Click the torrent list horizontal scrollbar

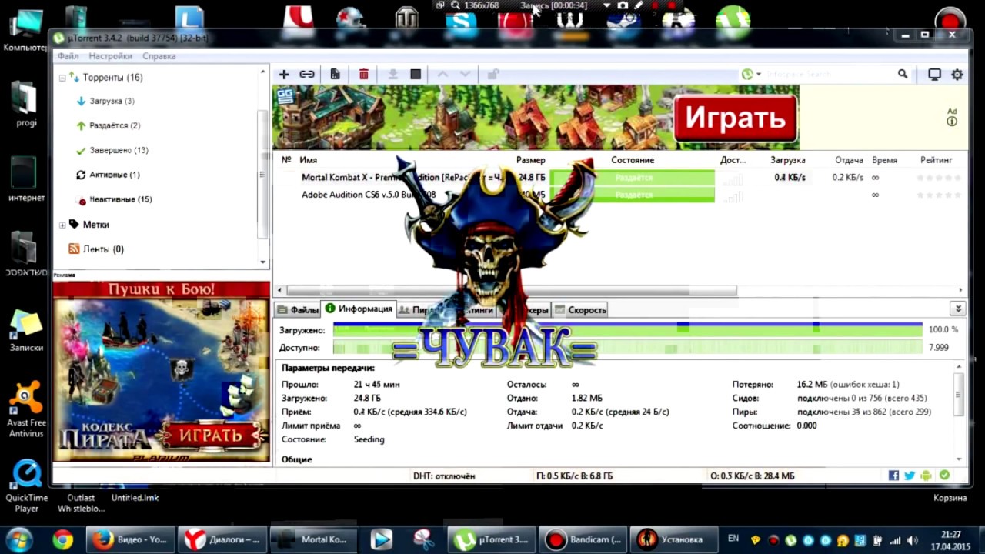click(x=512, y=290)
